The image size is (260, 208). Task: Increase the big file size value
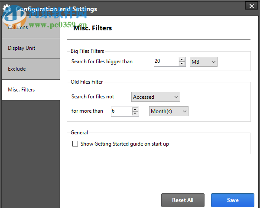tap(182, 59)
